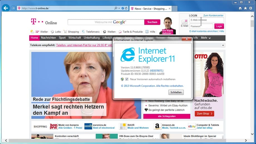Open Kontrollen verschärft news thumbnail
The width and height of the screenshot is (256, 144).
click(x=42, y=136)
